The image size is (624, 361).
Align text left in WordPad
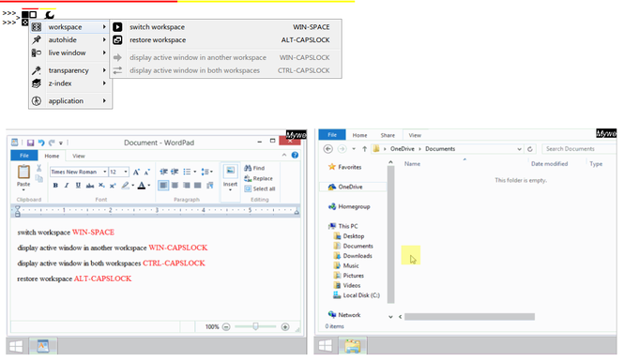(163, 186)
